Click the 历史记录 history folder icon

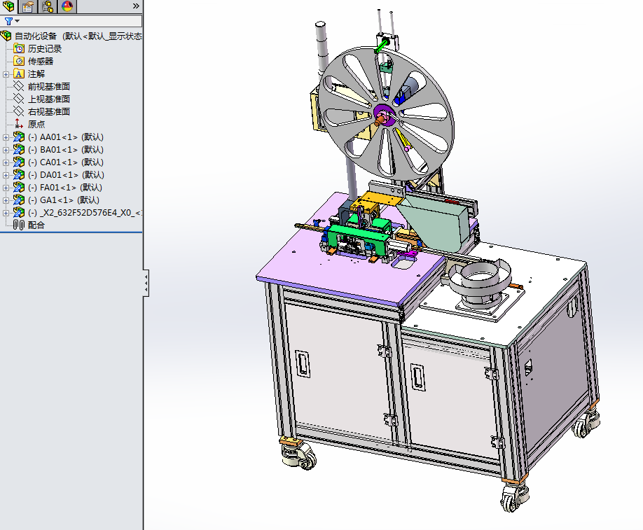(x=19, y=49)
